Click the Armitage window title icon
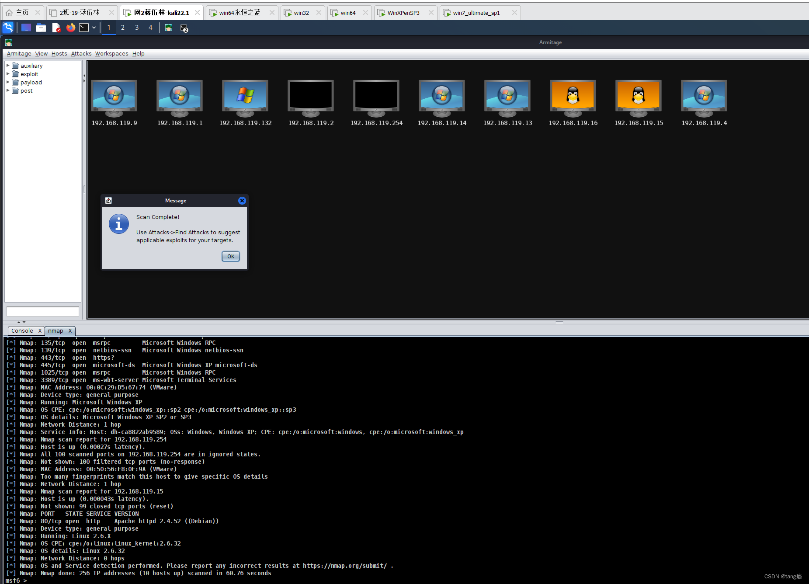The image size is (809, 584). pyautogui.click(x=9, y=42)
